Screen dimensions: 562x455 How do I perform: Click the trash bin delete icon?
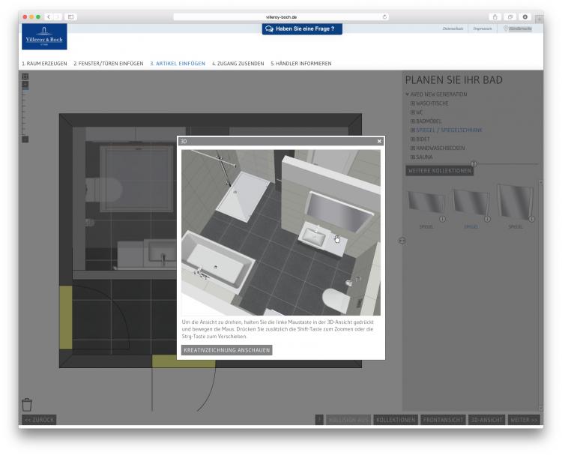click(27, 404)
